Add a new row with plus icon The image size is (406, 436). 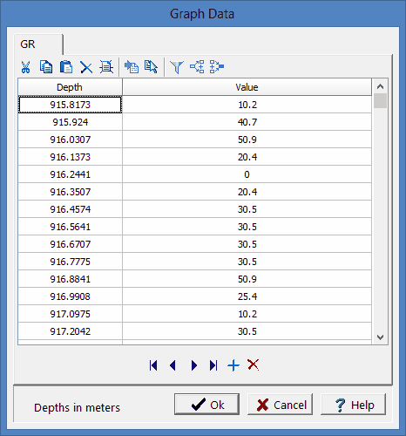pyautogui.click(x=233, y=365)
